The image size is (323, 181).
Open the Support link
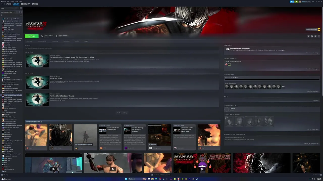pos(86,41)
